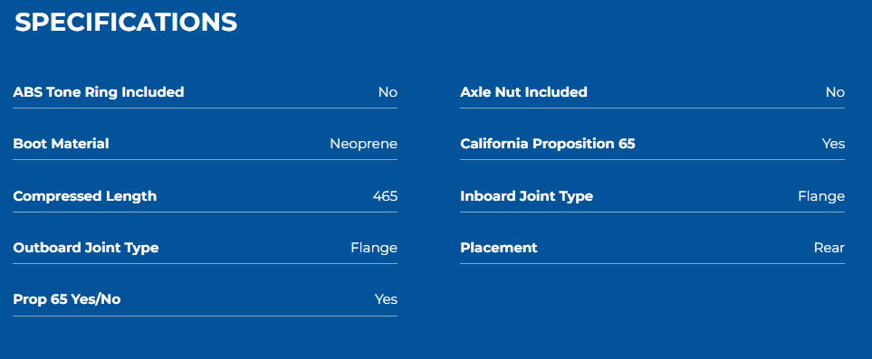This screenshot has width=872, height=359.
Task: Click the Neoprene value
Action: pos(364,144)
